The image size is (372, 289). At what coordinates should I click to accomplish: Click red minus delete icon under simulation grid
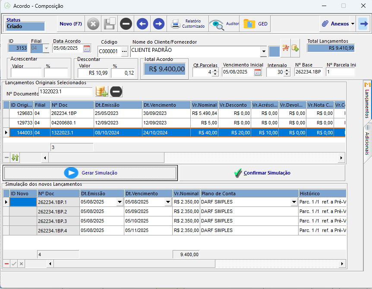[6, 264]
